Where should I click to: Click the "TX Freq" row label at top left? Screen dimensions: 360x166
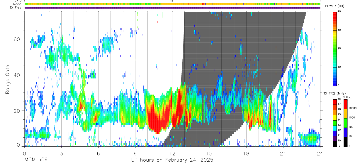pyautogui.click(x=16, y=8)
